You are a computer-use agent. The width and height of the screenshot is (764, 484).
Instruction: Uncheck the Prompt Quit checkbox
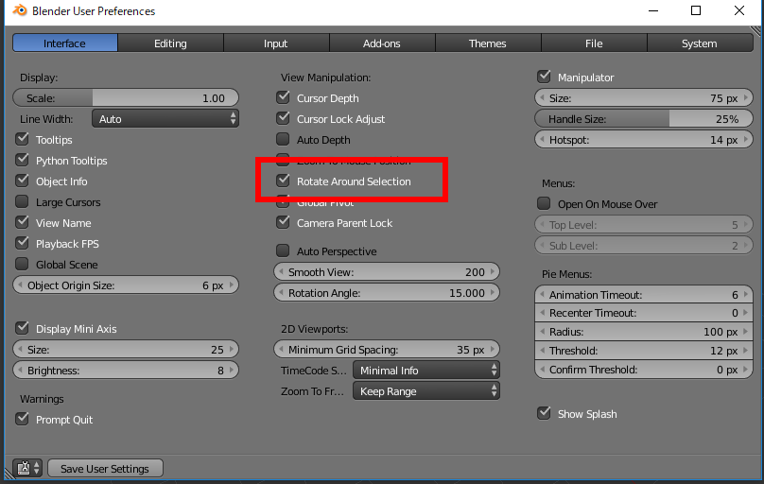click(x=23, y=419)
